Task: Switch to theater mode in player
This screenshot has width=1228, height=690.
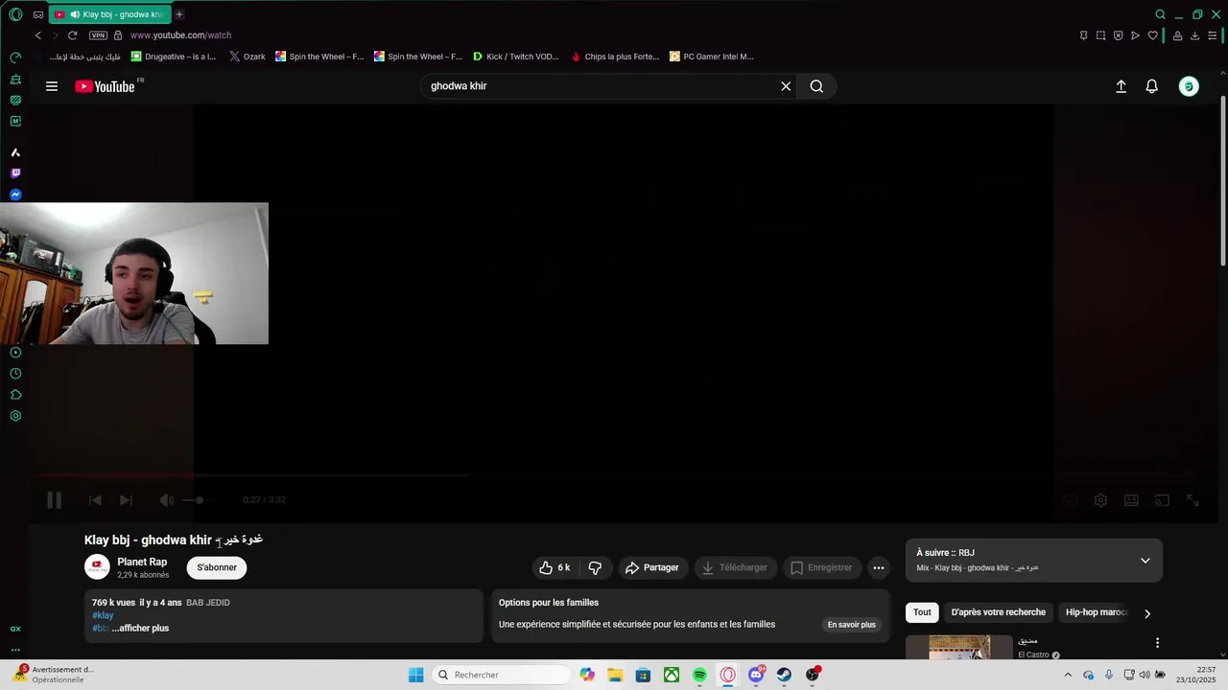Action: point(1131,499)
